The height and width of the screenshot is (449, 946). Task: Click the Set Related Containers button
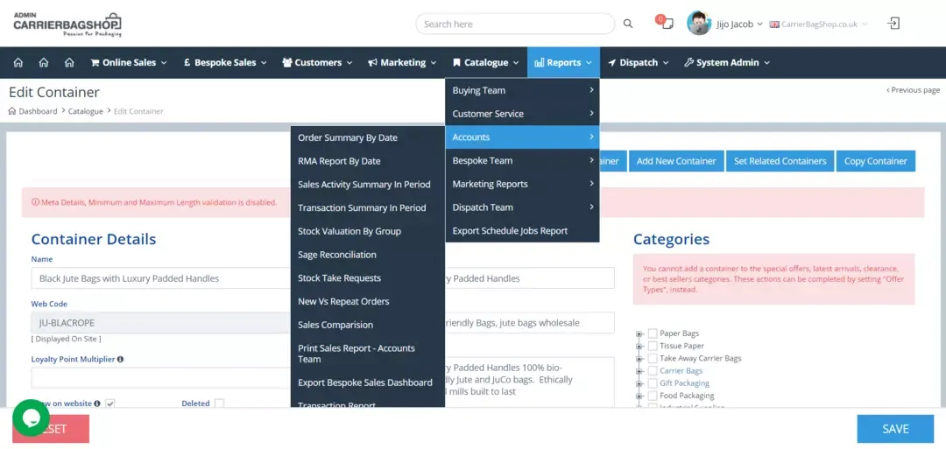coord(780,161)
